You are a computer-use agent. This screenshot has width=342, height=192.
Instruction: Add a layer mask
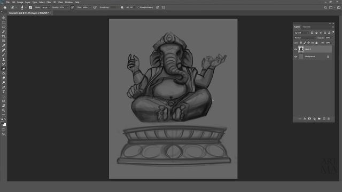[309, 118]
